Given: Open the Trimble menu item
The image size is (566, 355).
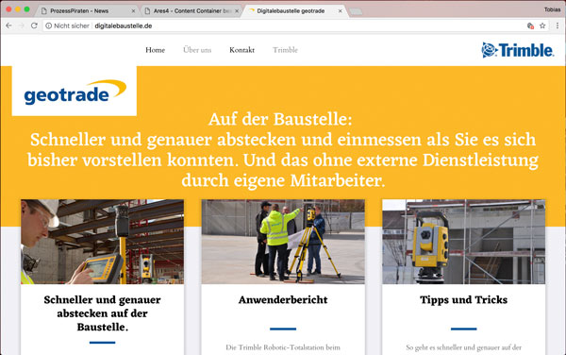Looking at the screenshot, I should coord(285,50).
